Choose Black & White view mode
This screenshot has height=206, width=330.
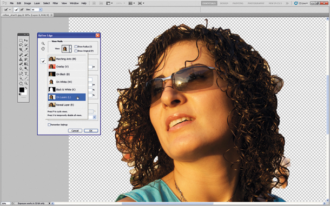click(67, 89)
